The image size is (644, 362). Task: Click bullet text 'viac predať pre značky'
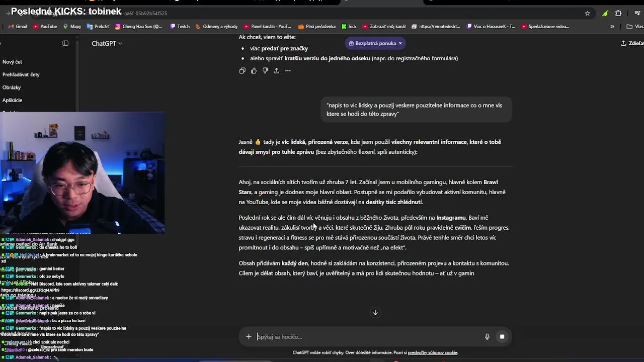(x=279, y=48)
